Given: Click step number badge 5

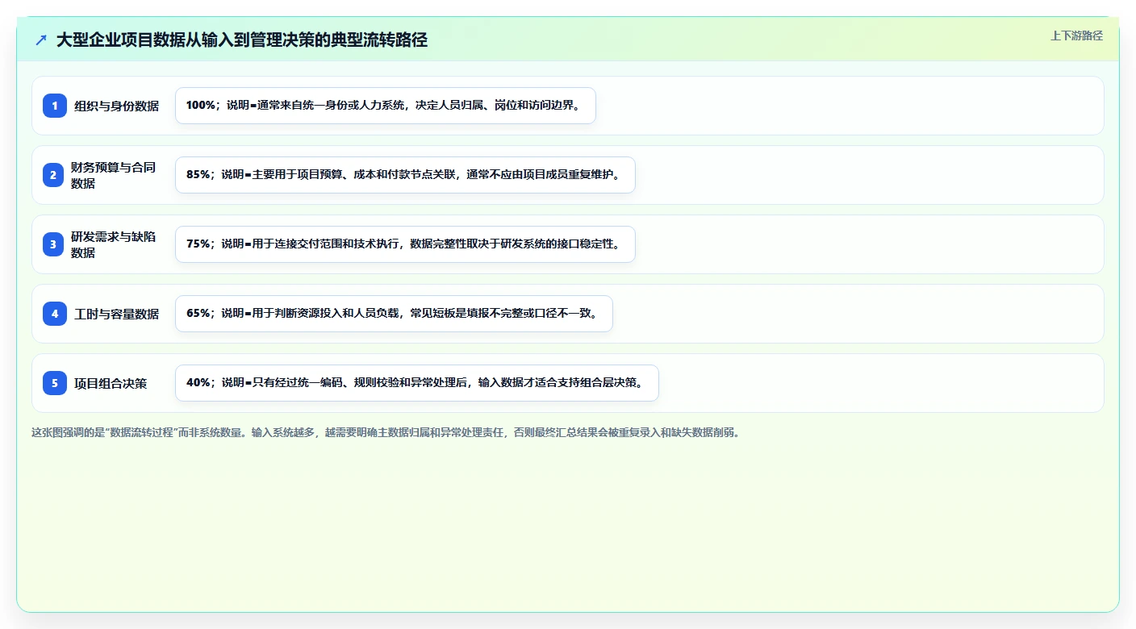Looking at the screenshot, I should click(55, 383).
